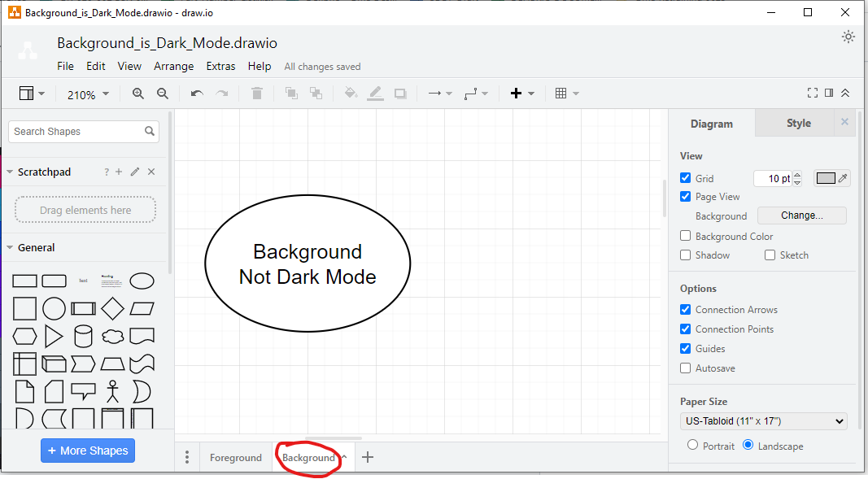Image resolution: width=868 pixels, height=479 pixels.
Task: Select the Delete trash icon
Action: pyautogui.click(x=256, y=93)
